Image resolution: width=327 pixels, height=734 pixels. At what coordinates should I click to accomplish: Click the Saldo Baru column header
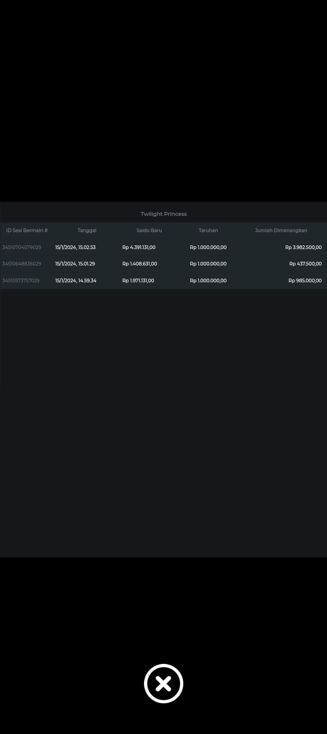point(149,230)
